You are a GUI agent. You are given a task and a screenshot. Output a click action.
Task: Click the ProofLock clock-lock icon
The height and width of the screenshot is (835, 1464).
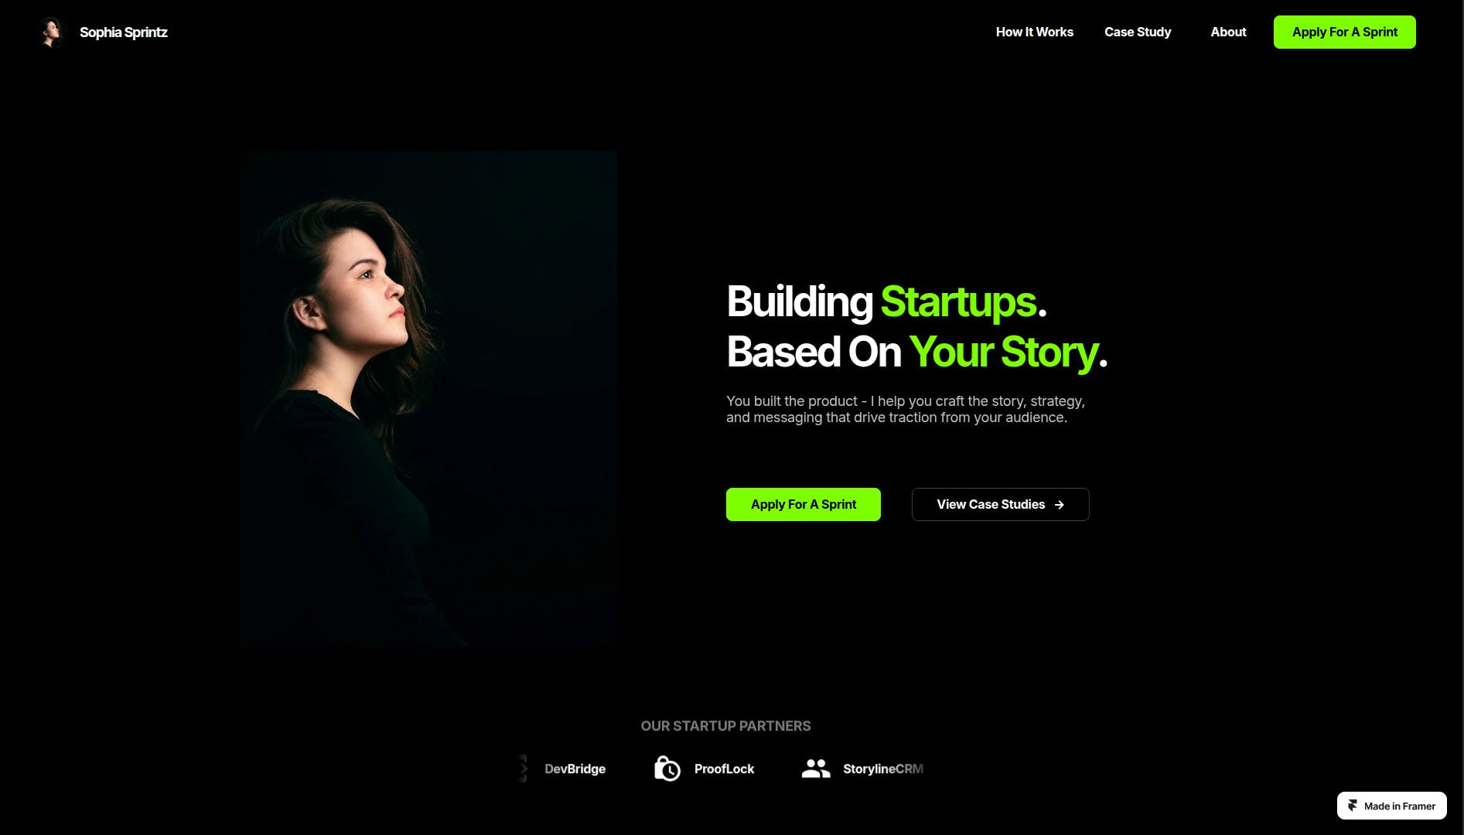(667, 769)
